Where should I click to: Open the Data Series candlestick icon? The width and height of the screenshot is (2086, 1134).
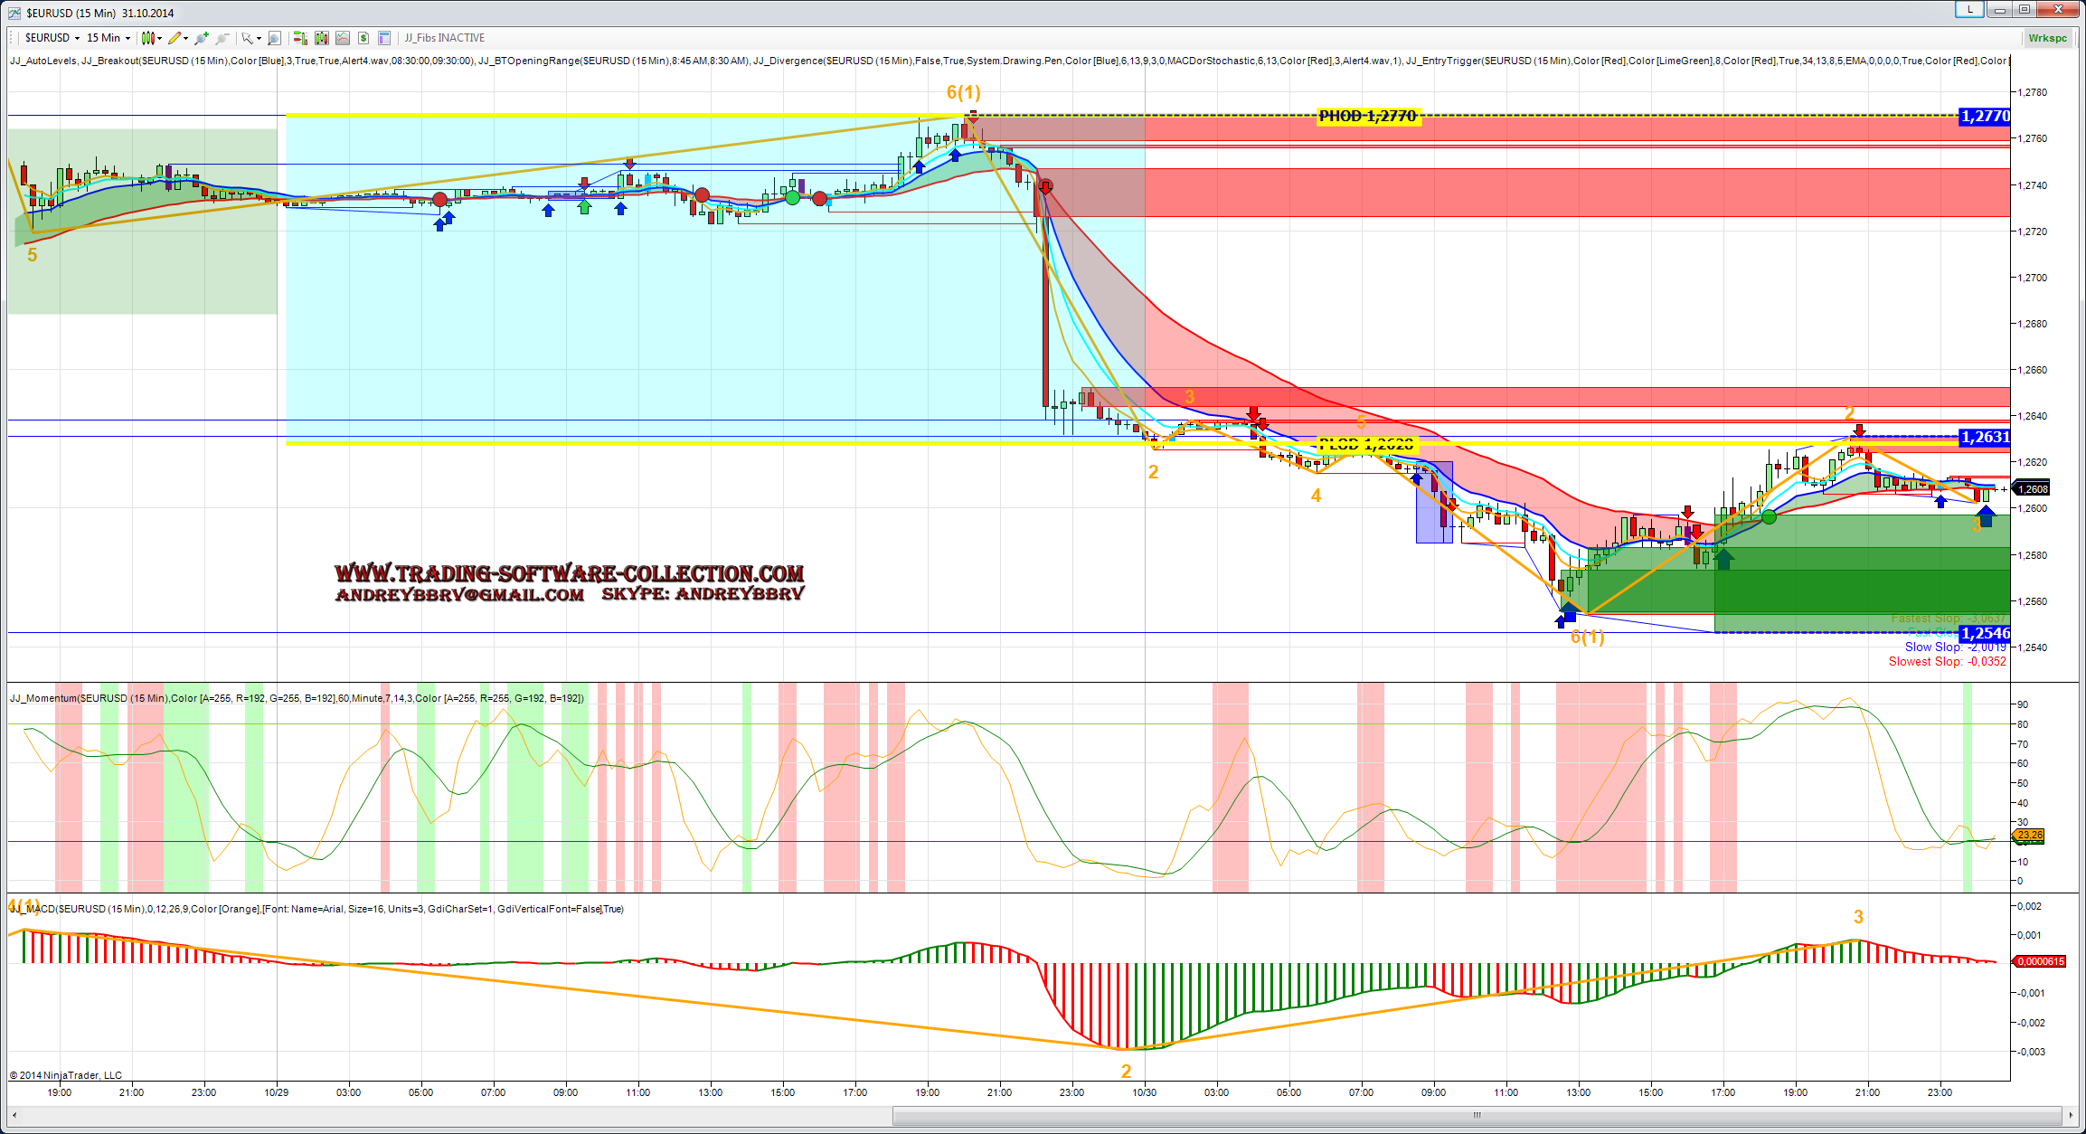pos(321,38)
